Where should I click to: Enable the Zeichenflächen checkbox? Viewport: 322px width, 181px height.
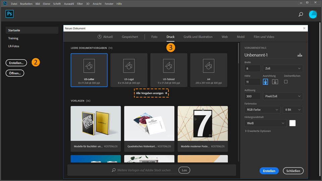[x=286, y=82]
